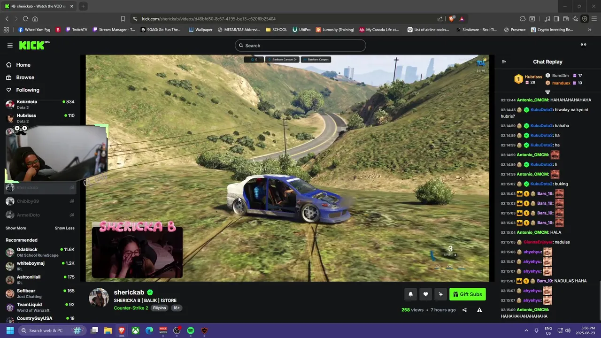This screenshot has width=601, height=338.
Task: Open sherickab channel name link
Action: click(129, 292)
